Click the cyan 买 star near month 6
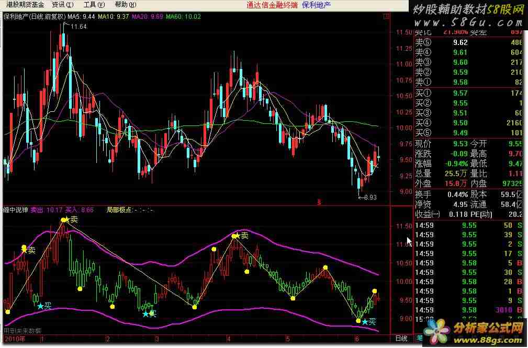The height and width of the screenshot is (348, 528). pyautogui.click(x=365, y=322)
